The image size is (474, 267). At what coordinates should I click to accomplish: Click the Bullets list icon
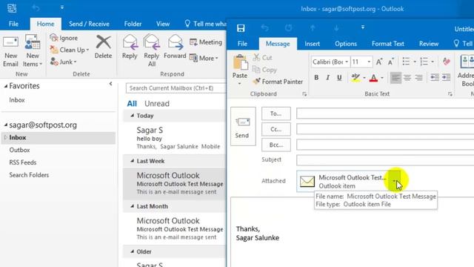[x=407, y=62]
